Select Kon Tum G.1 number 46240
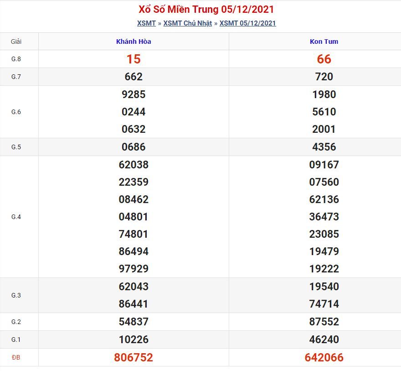Image resolution: width=401 pixels, height=371 pixels. [324, 339]
